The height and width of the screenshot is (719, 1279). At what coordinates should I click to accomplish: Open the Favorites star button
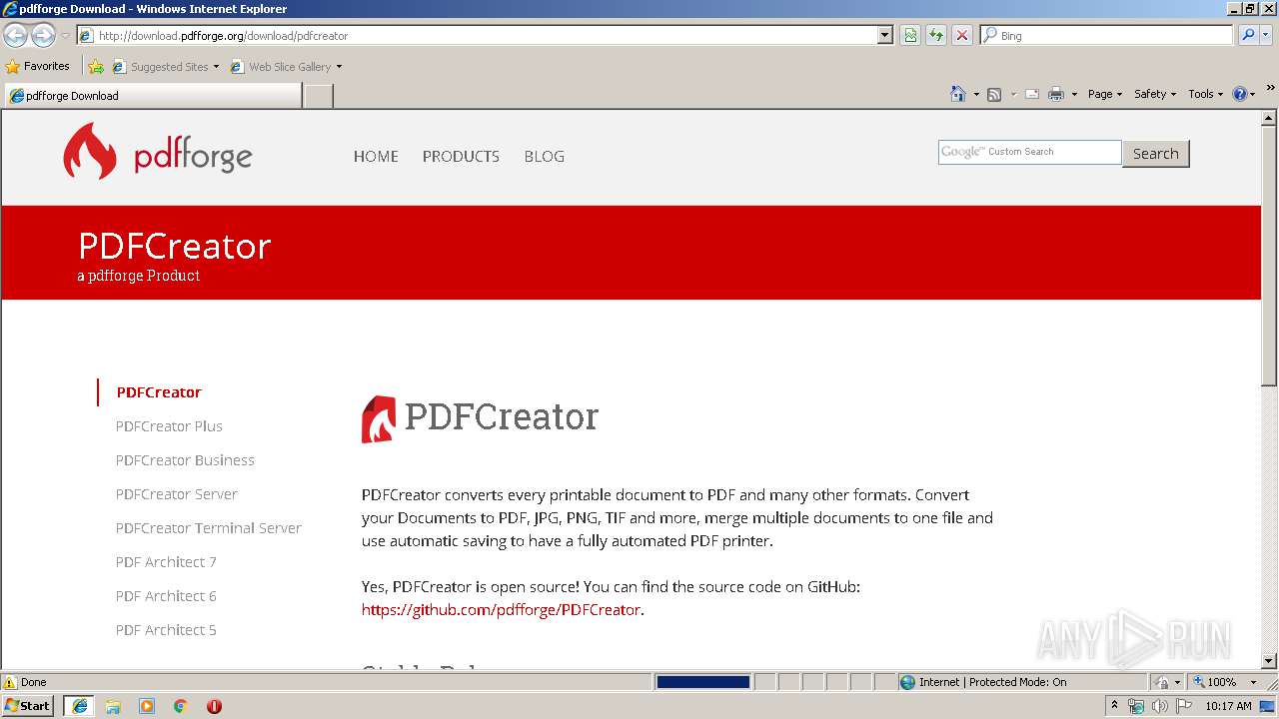tap(38, 66)
